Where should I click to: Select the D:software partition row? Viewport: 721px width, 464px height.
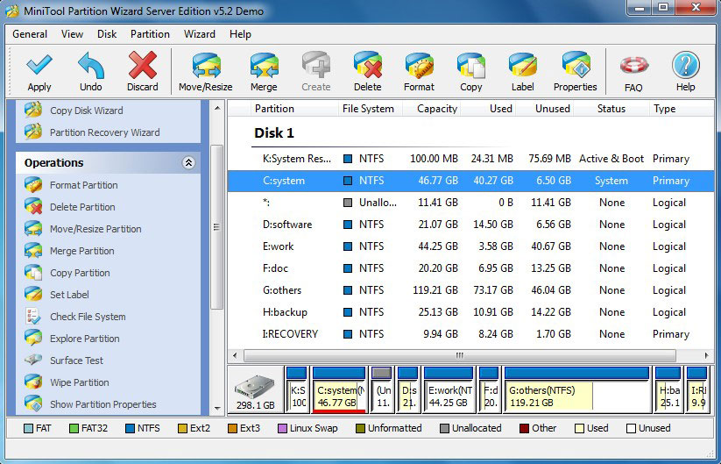[470, 225]
